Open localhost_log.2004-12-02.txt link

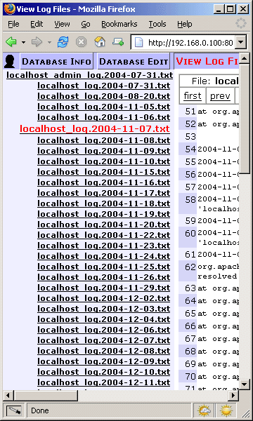[104, 298]
